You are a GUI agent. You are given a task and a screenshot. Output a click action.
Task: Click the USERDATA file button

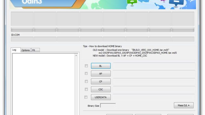101,97
